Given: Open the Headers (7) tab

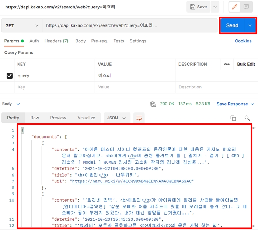Looking at the screenshot, I should (x=56, y=41).
